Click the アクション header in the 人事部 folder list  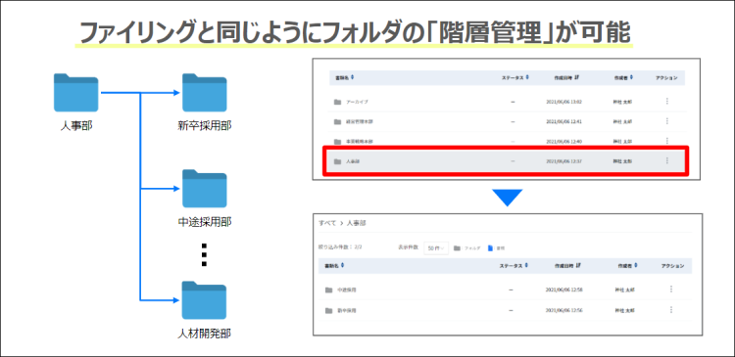(672, 266)
